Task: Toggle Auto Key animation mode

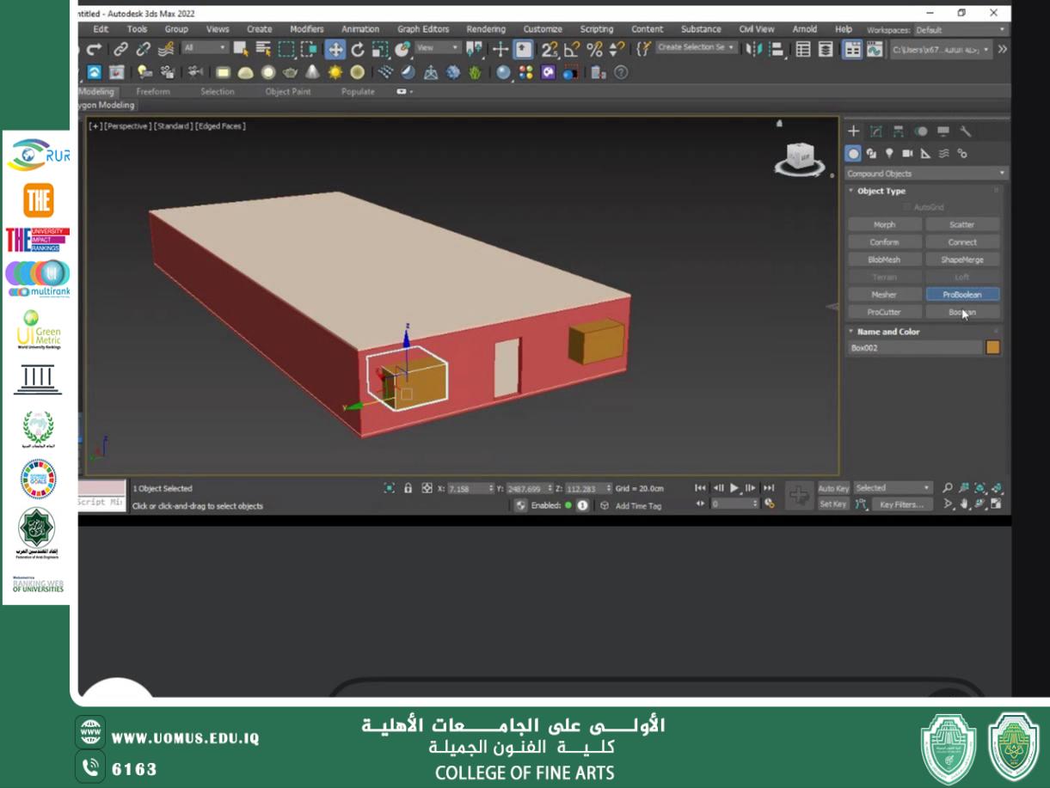Action: point(832,488)
